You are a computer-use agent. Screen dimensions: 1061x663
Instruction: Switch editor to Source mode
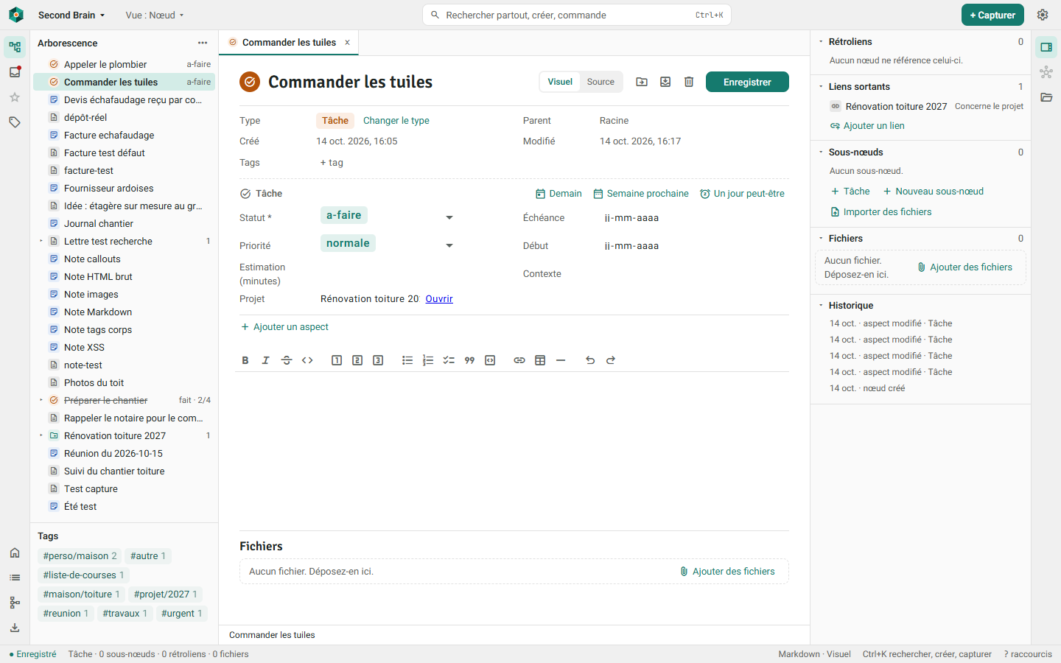pyautogui.click(x=600, y=82)
